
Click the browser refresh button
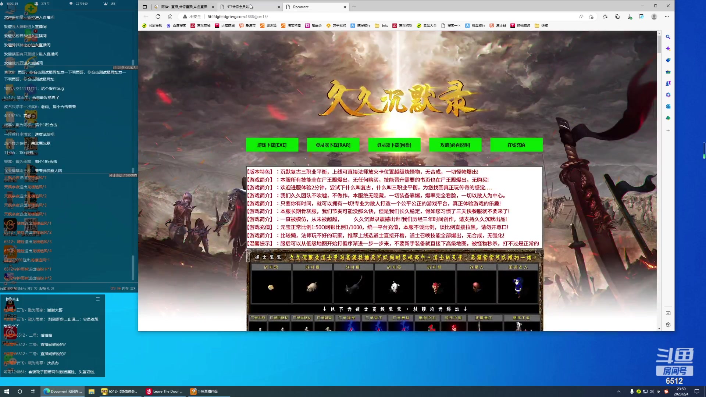(x=158, y=17)
